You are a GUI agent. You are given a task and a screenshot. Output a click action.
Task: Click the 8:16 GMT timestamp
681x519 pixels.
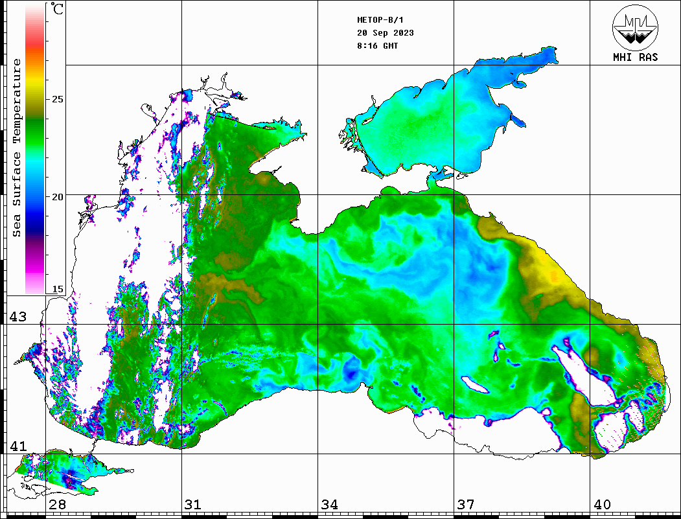coord(378,46)
